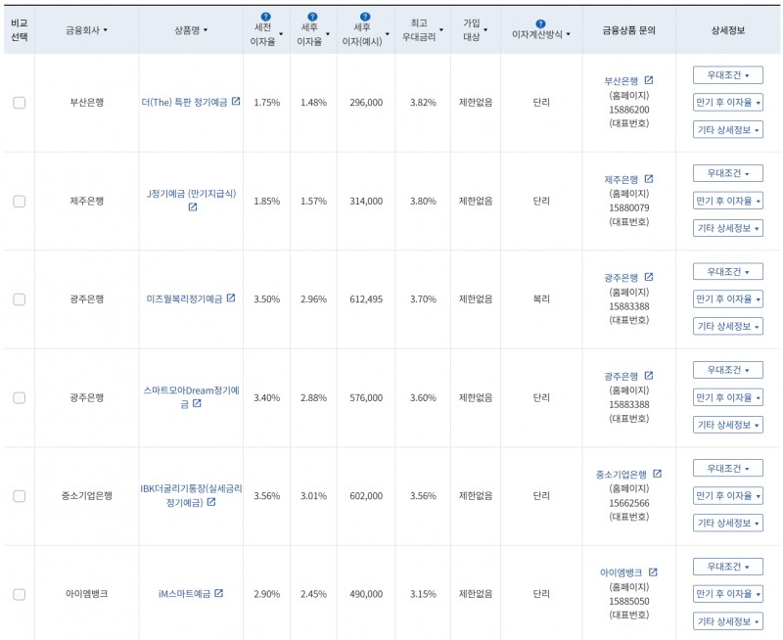Expand 기타 상세정보 for 부산은행
The width and height of the screenshot is (783, 640).
[727, 130]
